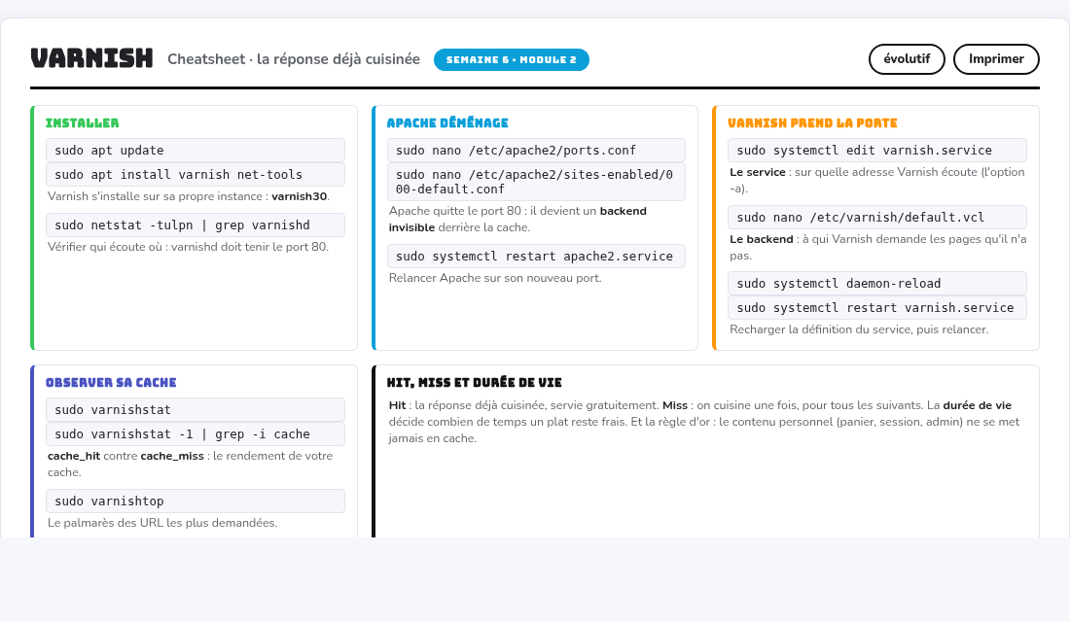Click the APACHE DÉMÉNAGE heading
Viewport: 1070px width, 622px height.
coord(447,123)
